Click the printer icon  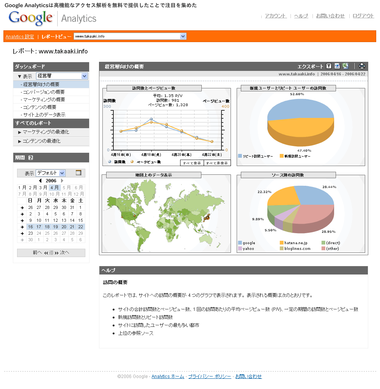point(362,66)
